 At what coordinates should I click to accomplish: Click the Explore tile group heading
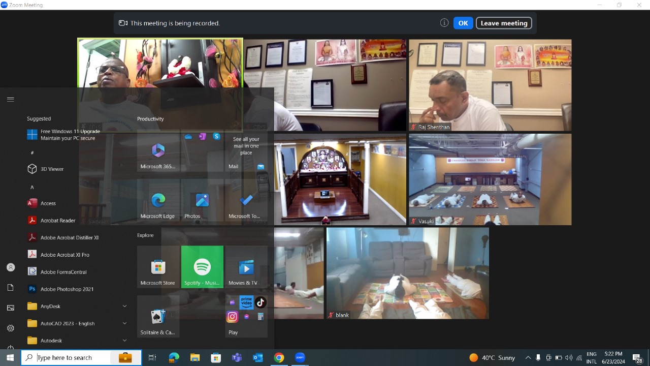pos(145,235)
